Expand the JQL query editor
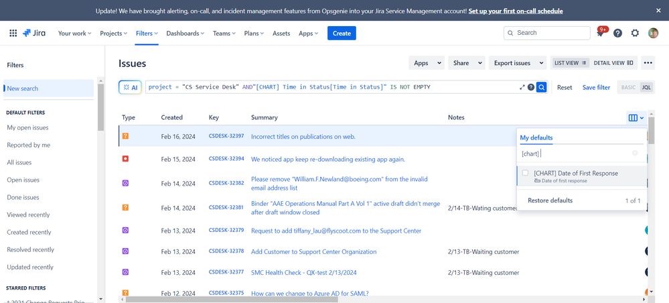The width and height of the screenshot is (669, 303). click(x=522, y=87)
